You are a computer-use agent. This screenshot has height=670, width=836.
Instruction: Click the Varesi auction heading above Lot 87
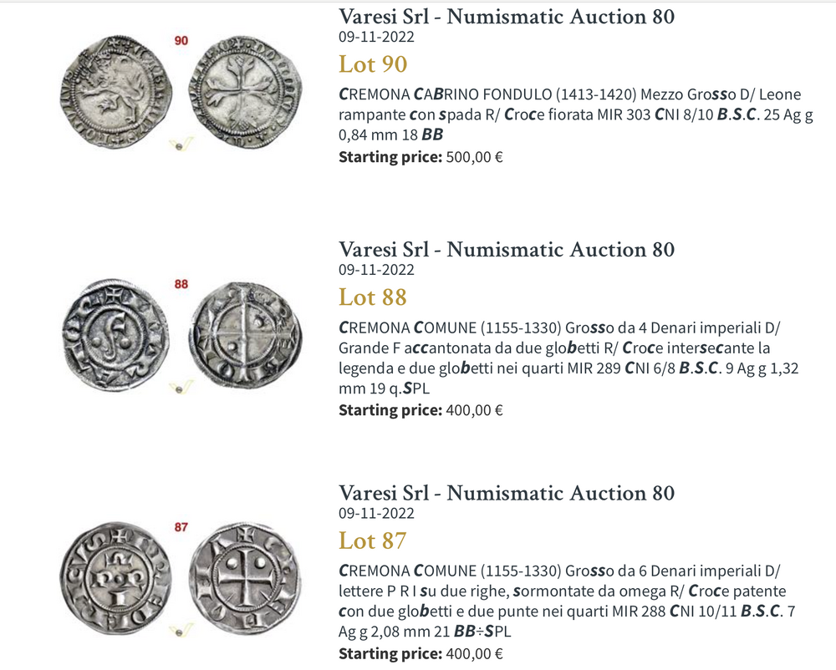click(x=507, y=493)
